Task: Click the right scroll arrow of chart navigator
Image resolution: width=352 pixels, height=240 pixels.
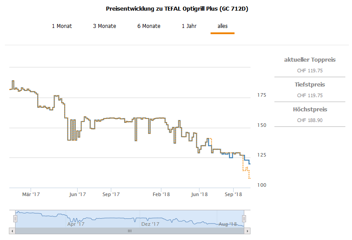Action: [x=248, y=231]
